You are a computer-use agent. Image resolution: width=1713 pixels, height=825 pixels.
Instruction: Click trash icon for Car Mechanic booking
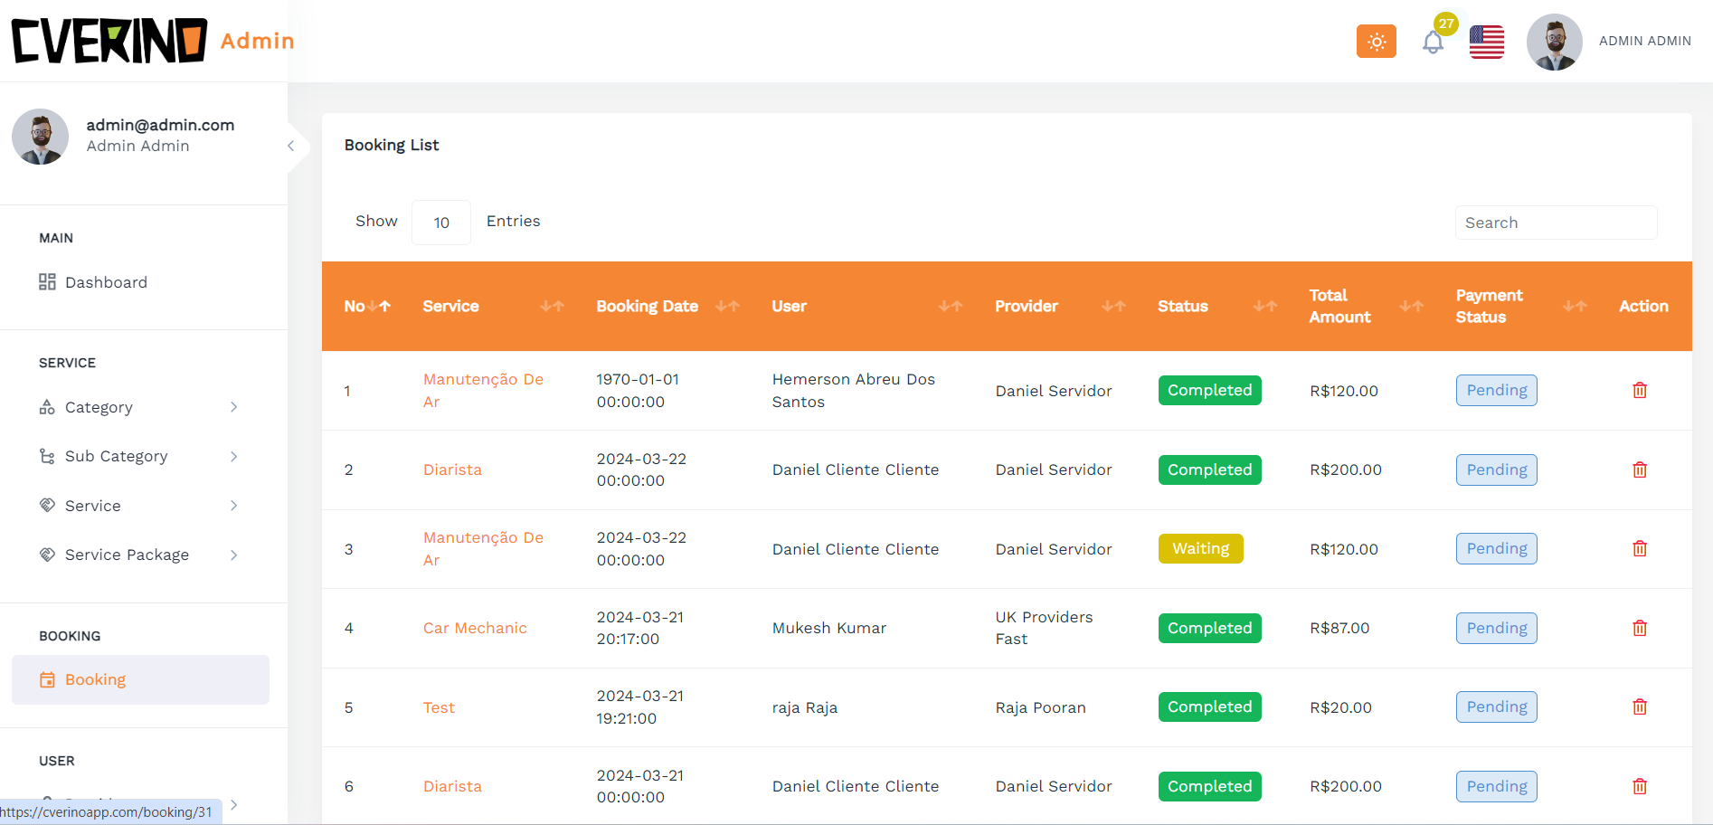click(x=1639, y=628)
